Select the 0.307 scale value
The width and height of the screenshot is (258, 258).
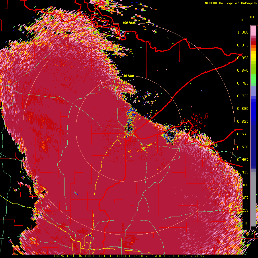click(243, 198)
